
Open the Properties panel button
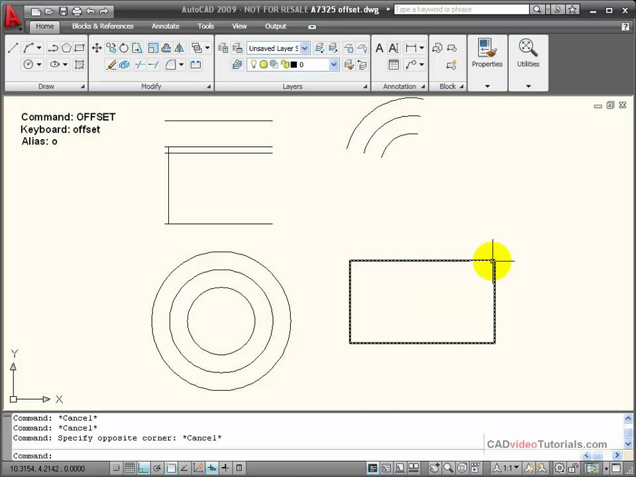(487, 62)
